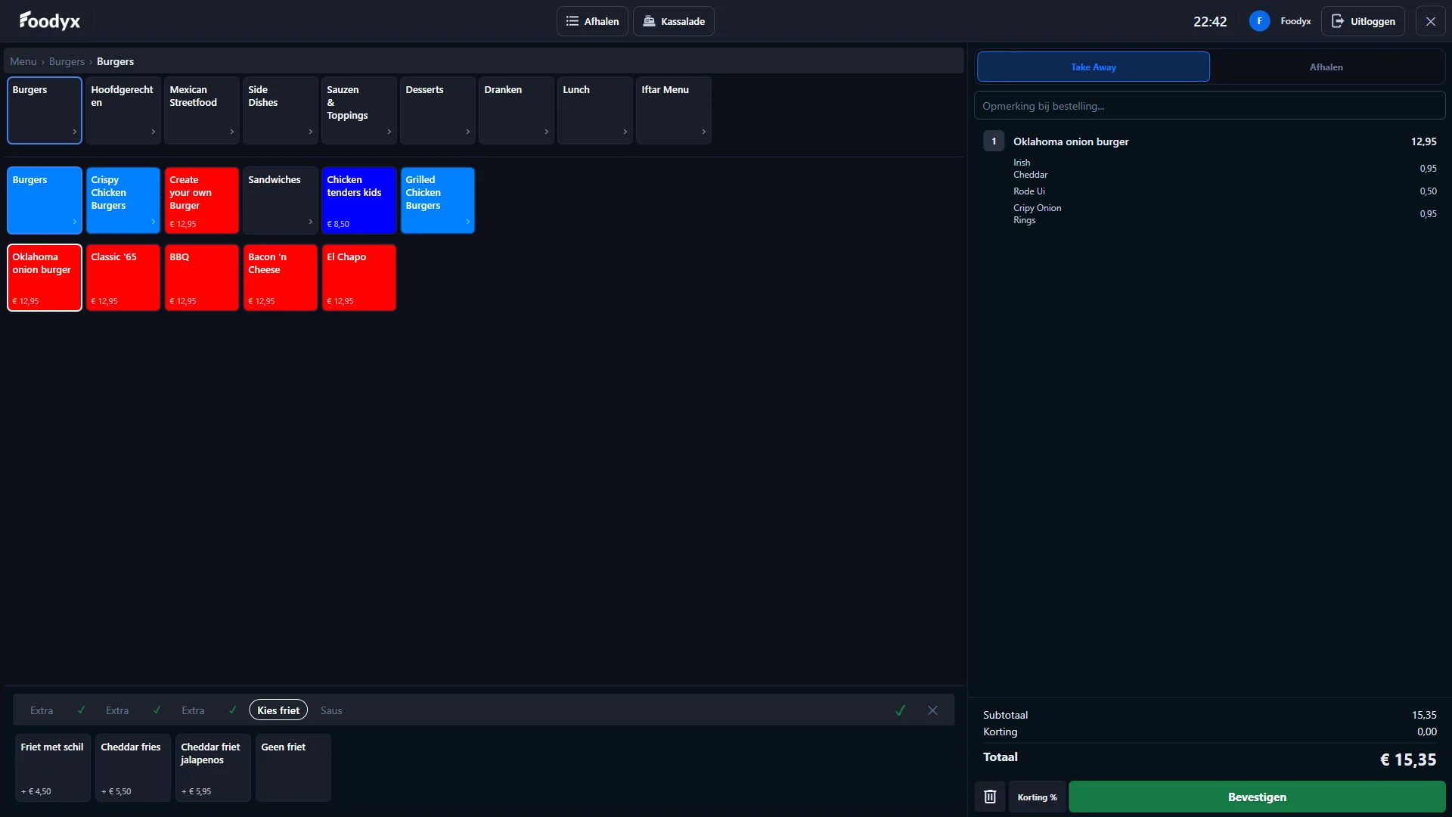Image resolution: width=1452 pixels, height=817 pixels.
Task: Select Friet met schil option
Action: 53,768
